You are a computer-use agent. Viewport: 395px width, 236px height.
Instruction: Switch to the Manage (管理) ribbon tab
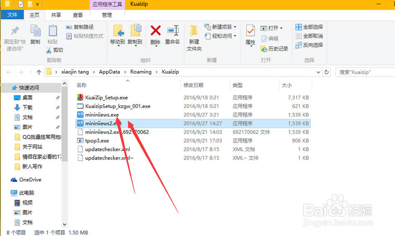(x=107, y=15)
